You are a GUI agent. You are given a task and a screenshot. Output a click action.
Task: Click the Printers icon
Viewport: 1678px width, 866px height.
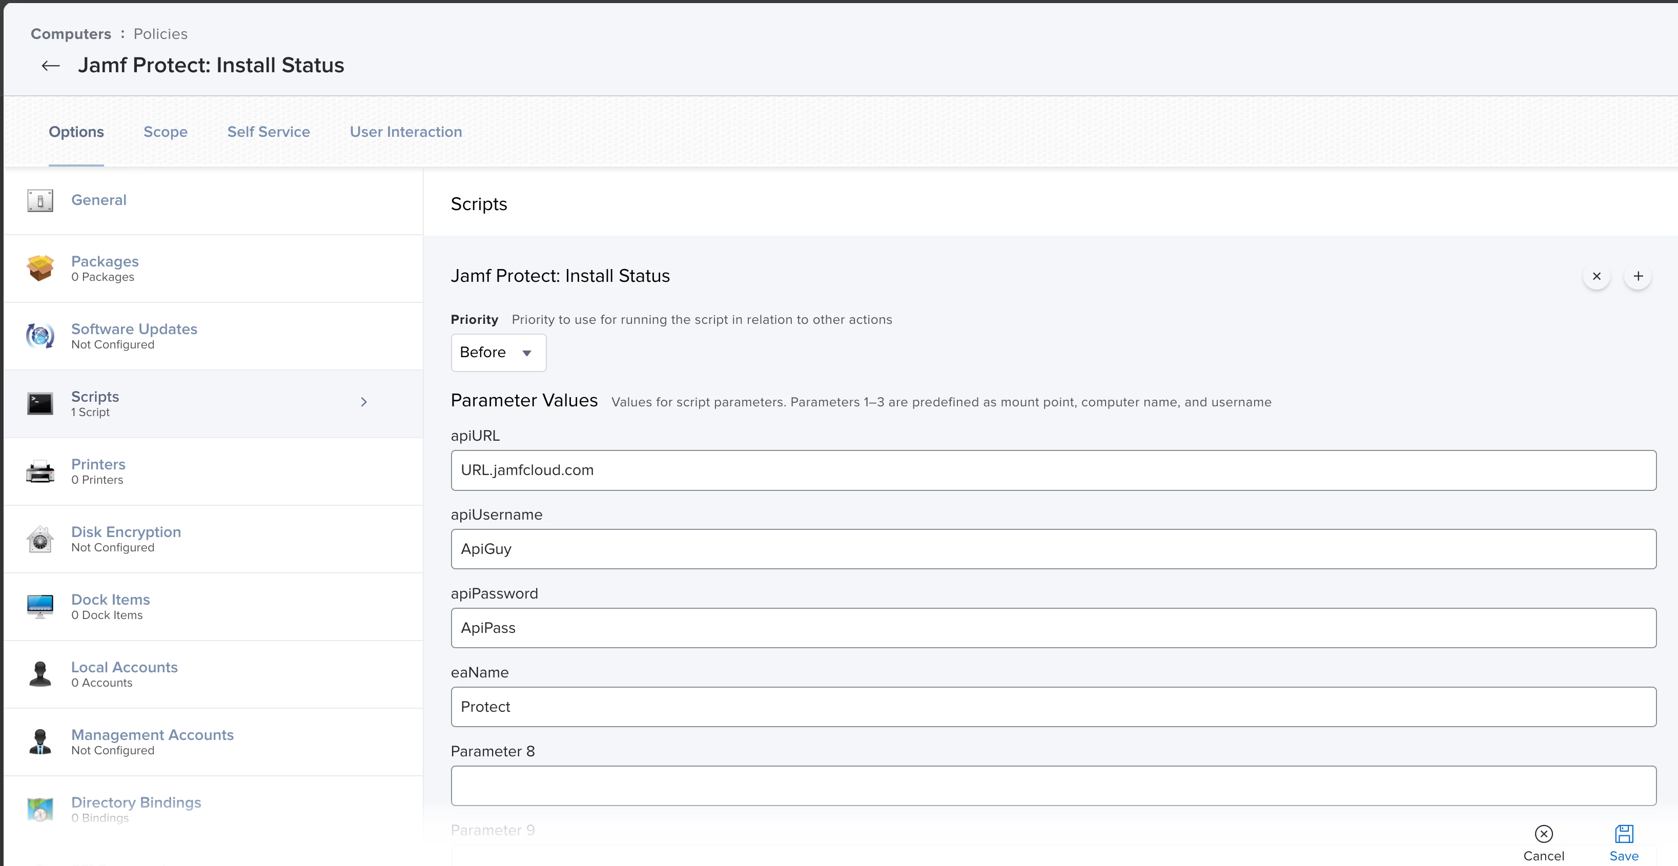pyautogui.click(x=40, y=471)
